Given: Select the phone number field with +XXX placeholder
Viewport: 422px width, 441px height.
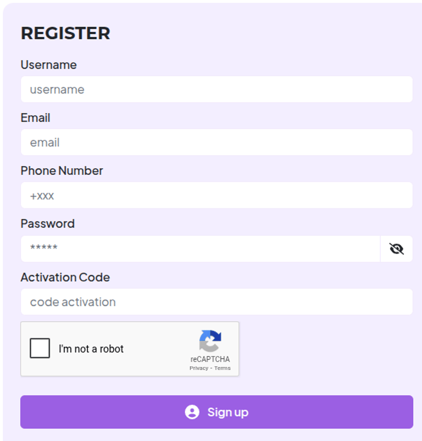Looking at the screenshot, I should coord(216,196).
